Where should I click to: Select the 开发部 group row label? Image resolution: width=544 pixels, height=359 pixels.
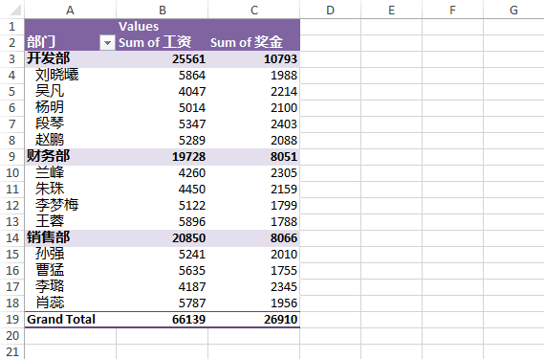48,58
